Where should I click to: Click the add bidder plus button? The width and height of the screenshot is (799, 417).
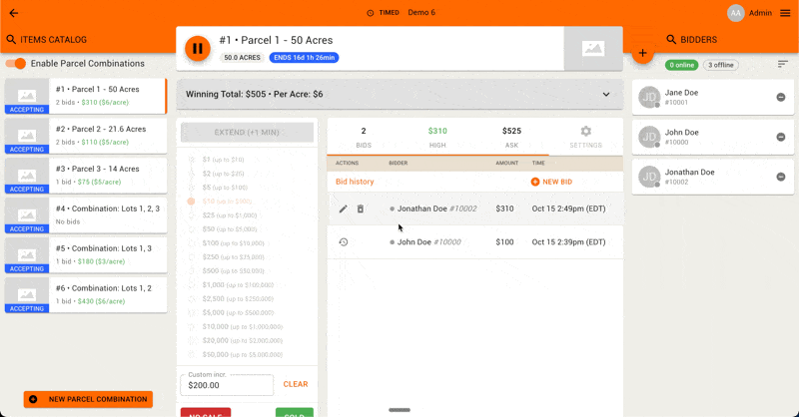tap(642, 52)
